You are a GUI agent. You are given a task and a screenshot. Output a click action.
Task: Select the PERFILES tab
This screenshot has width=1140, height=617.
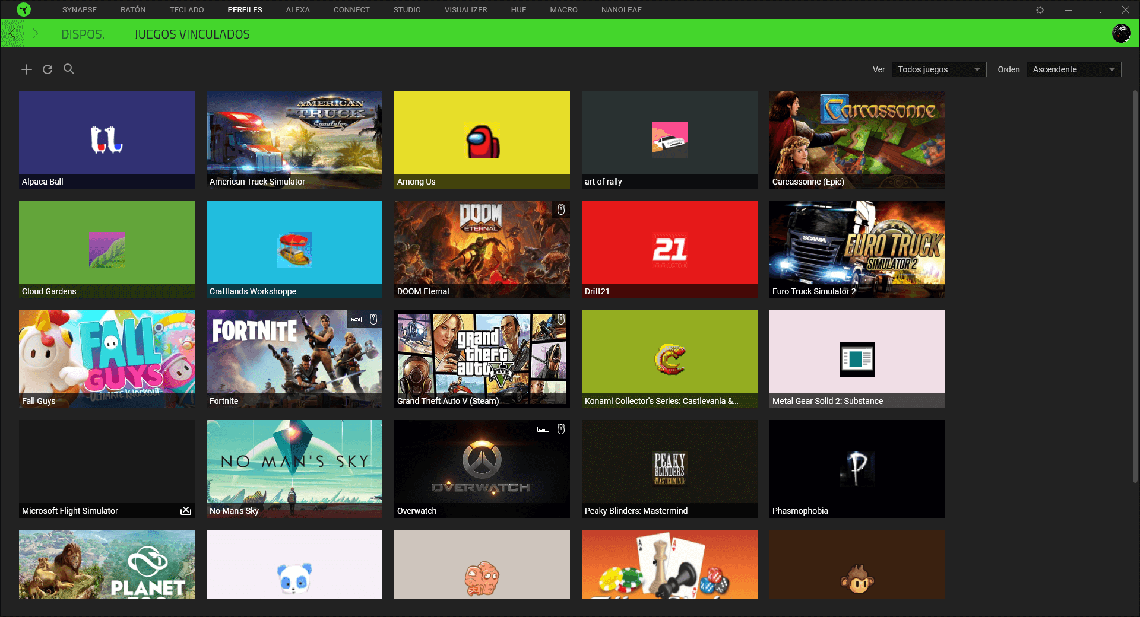(245, 10)
